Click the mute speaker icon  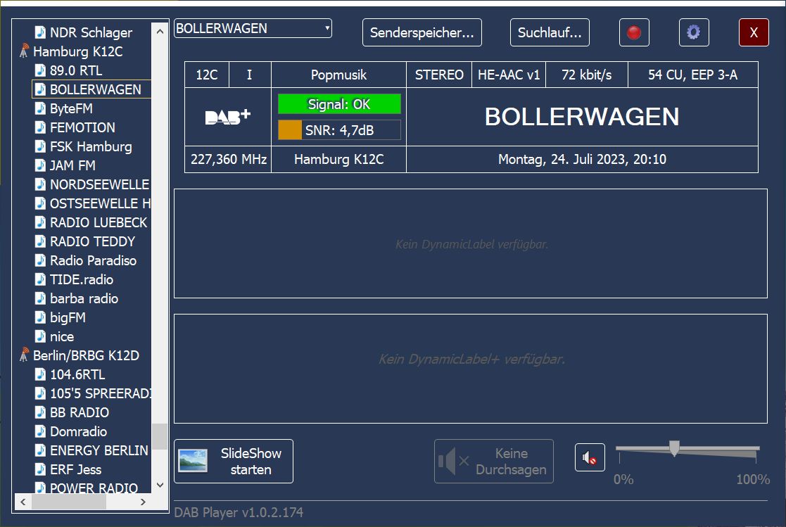pos(590,458)
